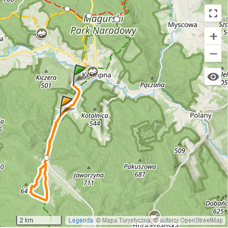Click the Kotalnica 544 peak label
This screenshot has width=228, height=228.
coord(95,119)
